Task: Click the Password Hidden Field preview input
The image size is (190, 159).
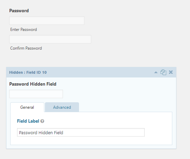Action: [36, 94]
